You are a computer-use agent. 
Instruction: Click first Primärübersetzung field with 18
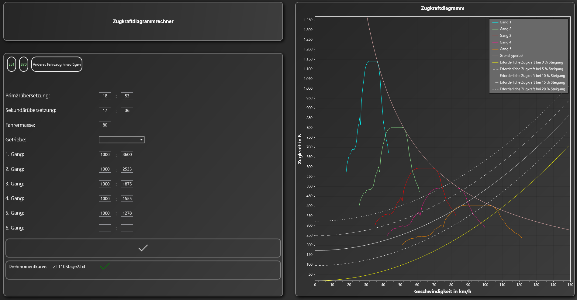click(x=105, y=96)
